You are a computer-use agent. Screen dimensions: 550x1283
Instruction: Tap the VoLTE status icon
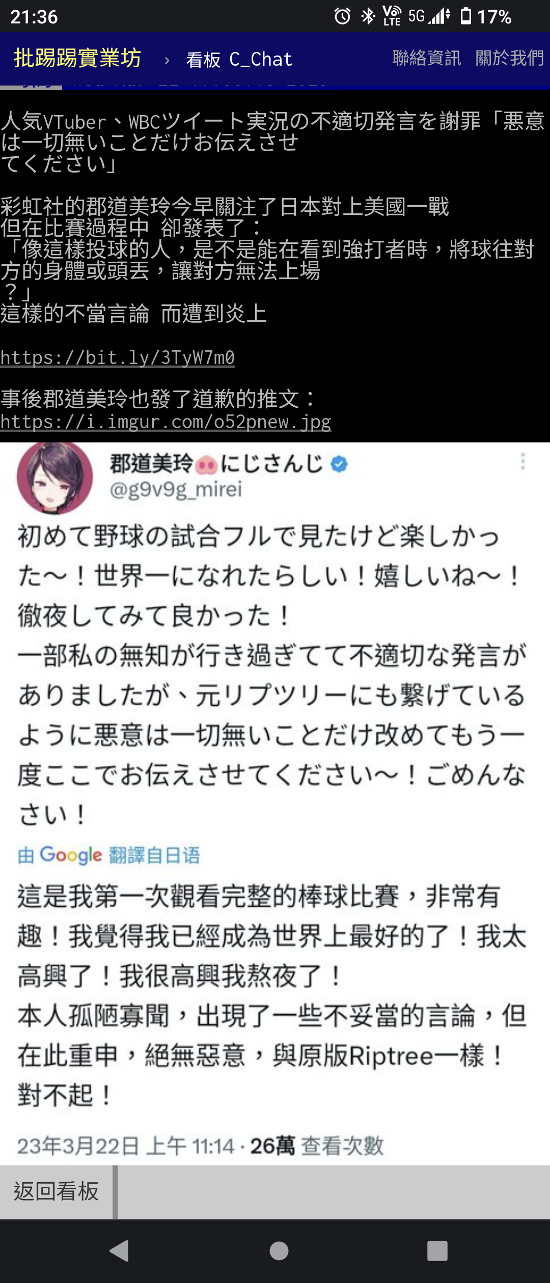coord(392,16)
